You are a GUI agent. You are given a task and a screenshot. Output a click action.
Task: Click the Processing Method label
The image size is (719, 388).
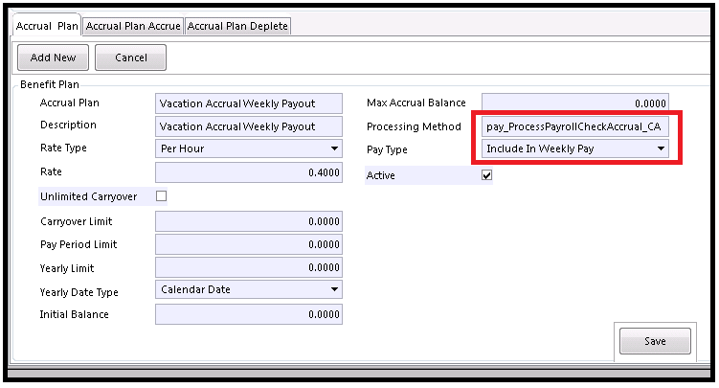[414, 126]
